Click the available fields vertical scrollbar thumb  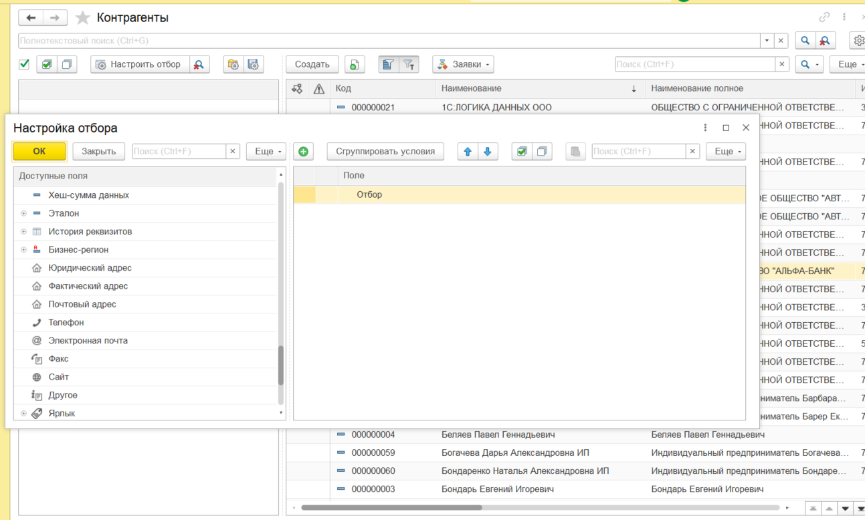coord(281,365)
